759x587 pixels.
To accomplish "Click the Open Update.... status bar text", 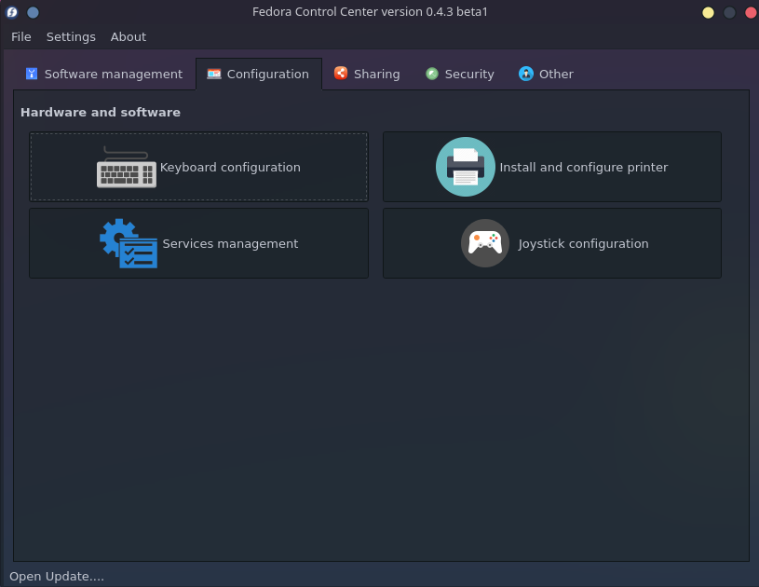I will 57,577.
